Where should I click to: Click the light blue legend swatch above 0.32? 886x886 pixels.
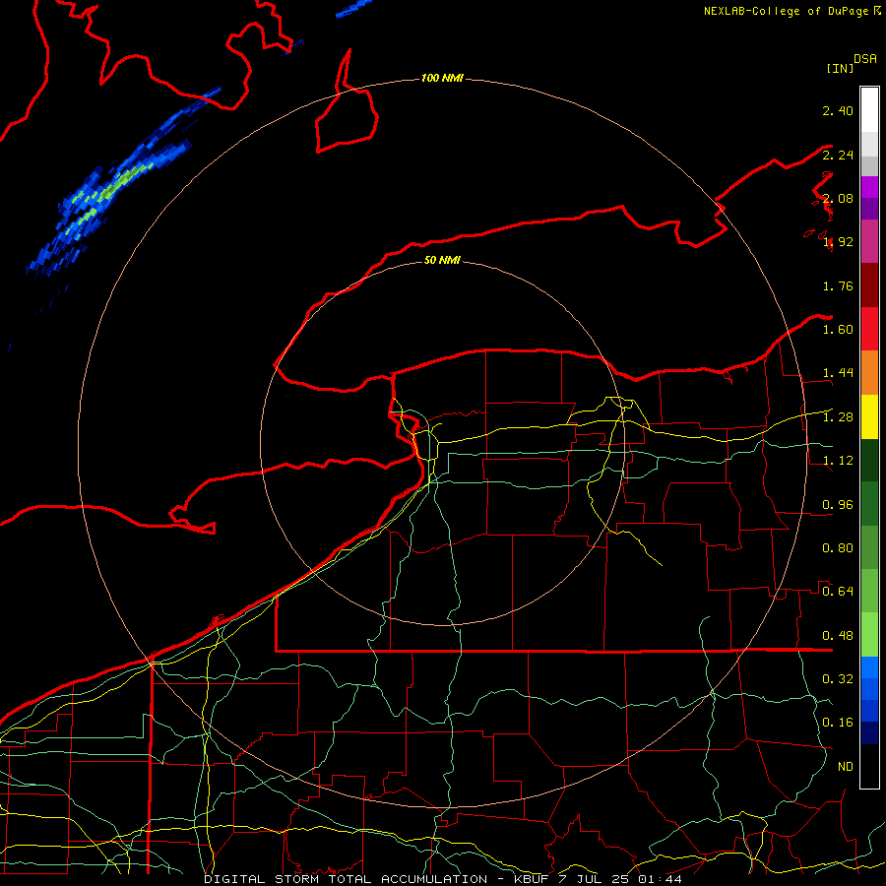pyautogui.click(x=869, y=667)
